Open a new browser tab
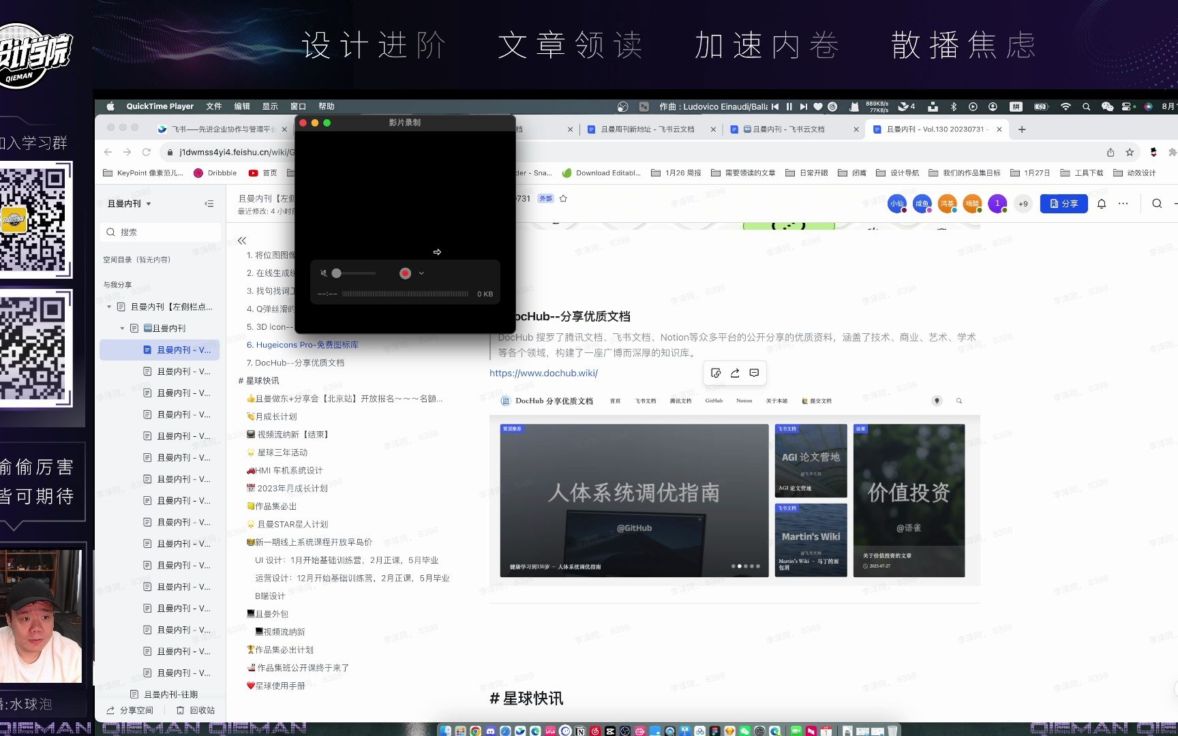This screenshot has width=1178, height=736. (1021, 129)
